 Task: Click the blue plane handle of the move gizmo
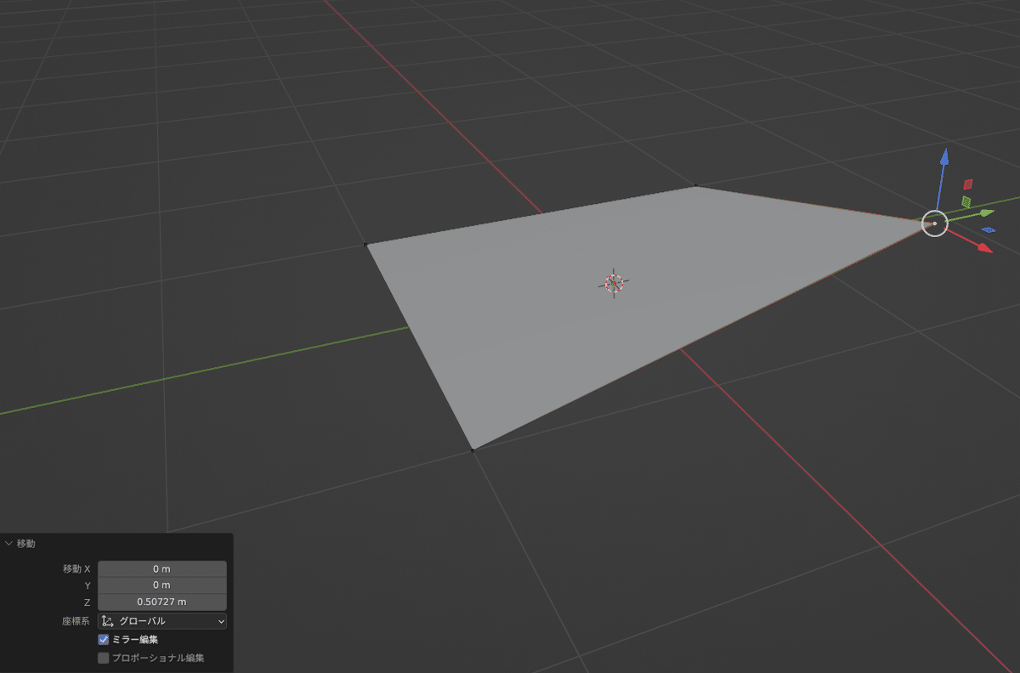coord(988,229)
